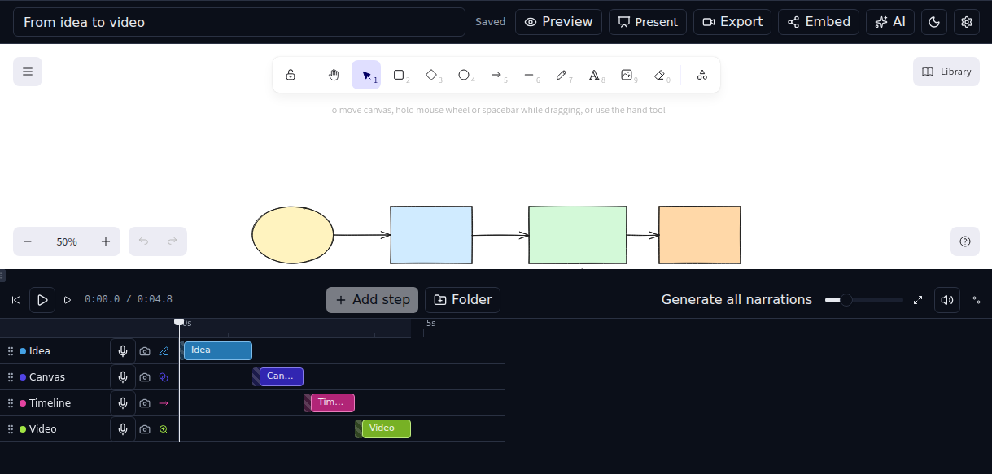Click the zoom effect icon on Video row

coord(164,429)
